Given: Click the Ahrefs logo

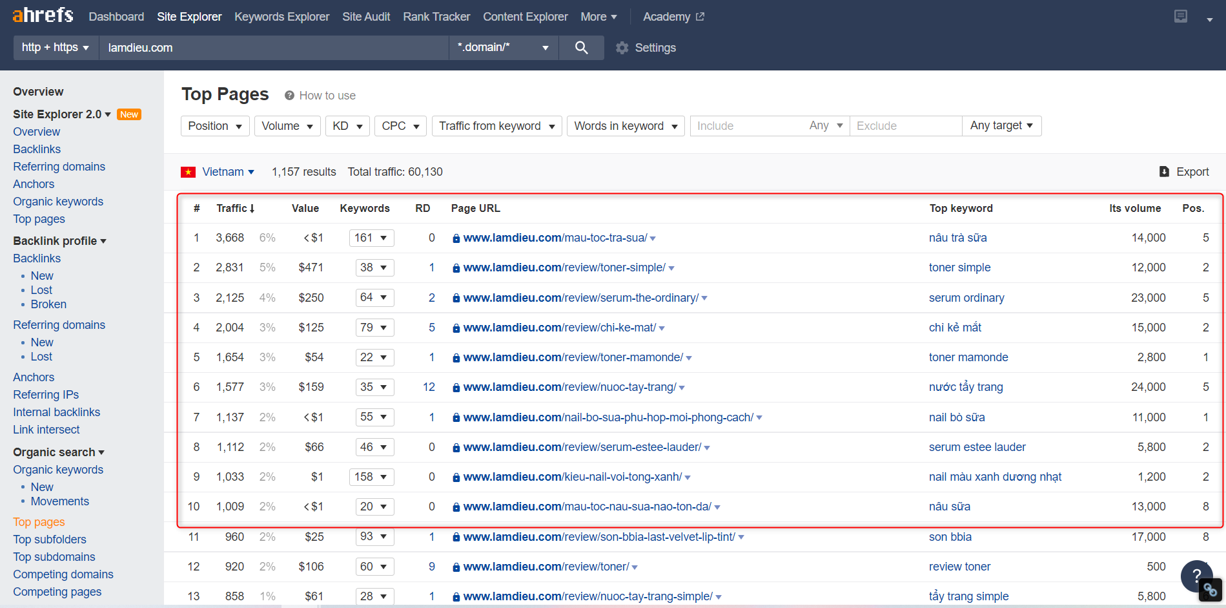Looking at the screenshot, I should [x=43, y=15].
